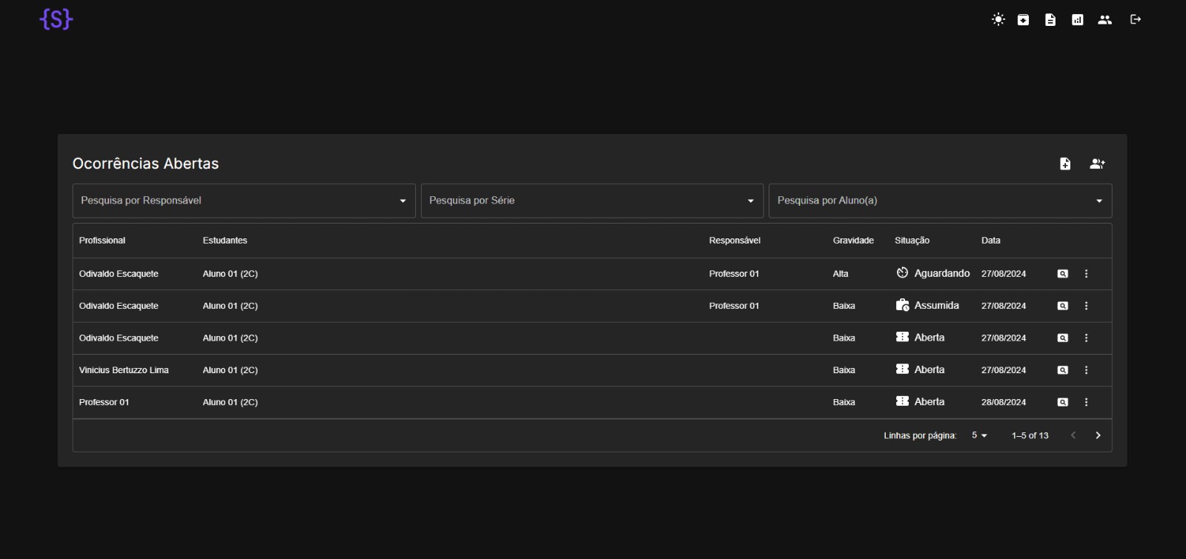Open more options for the Assumida row

[x=1086, y=306]
